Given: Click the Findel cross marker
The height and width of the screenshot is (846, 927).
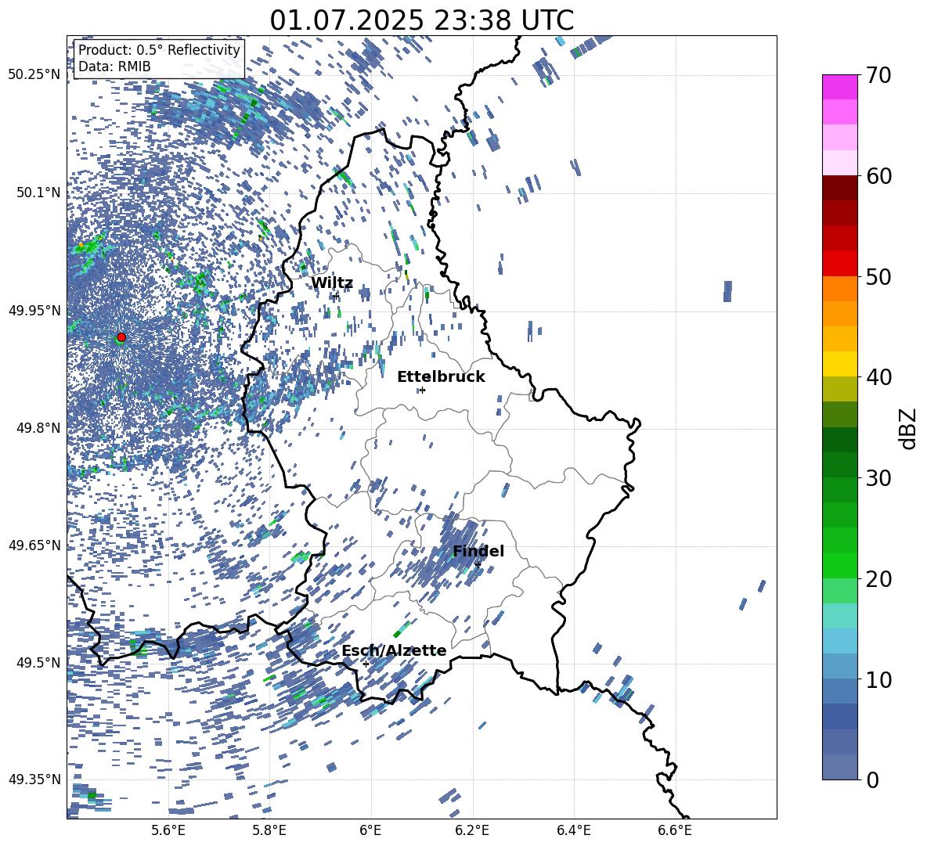Looking at the screenshot, I should click(478, 564).
